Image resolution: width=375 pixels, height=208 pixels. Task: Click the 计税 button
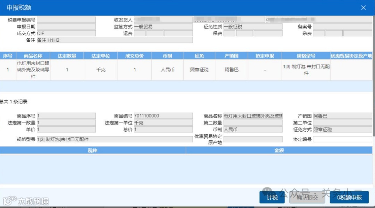pos(272,197)
